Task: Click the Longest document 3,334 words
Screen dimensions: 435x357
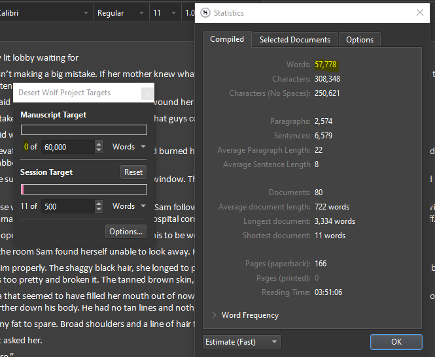Action: [x=335, y=221]
